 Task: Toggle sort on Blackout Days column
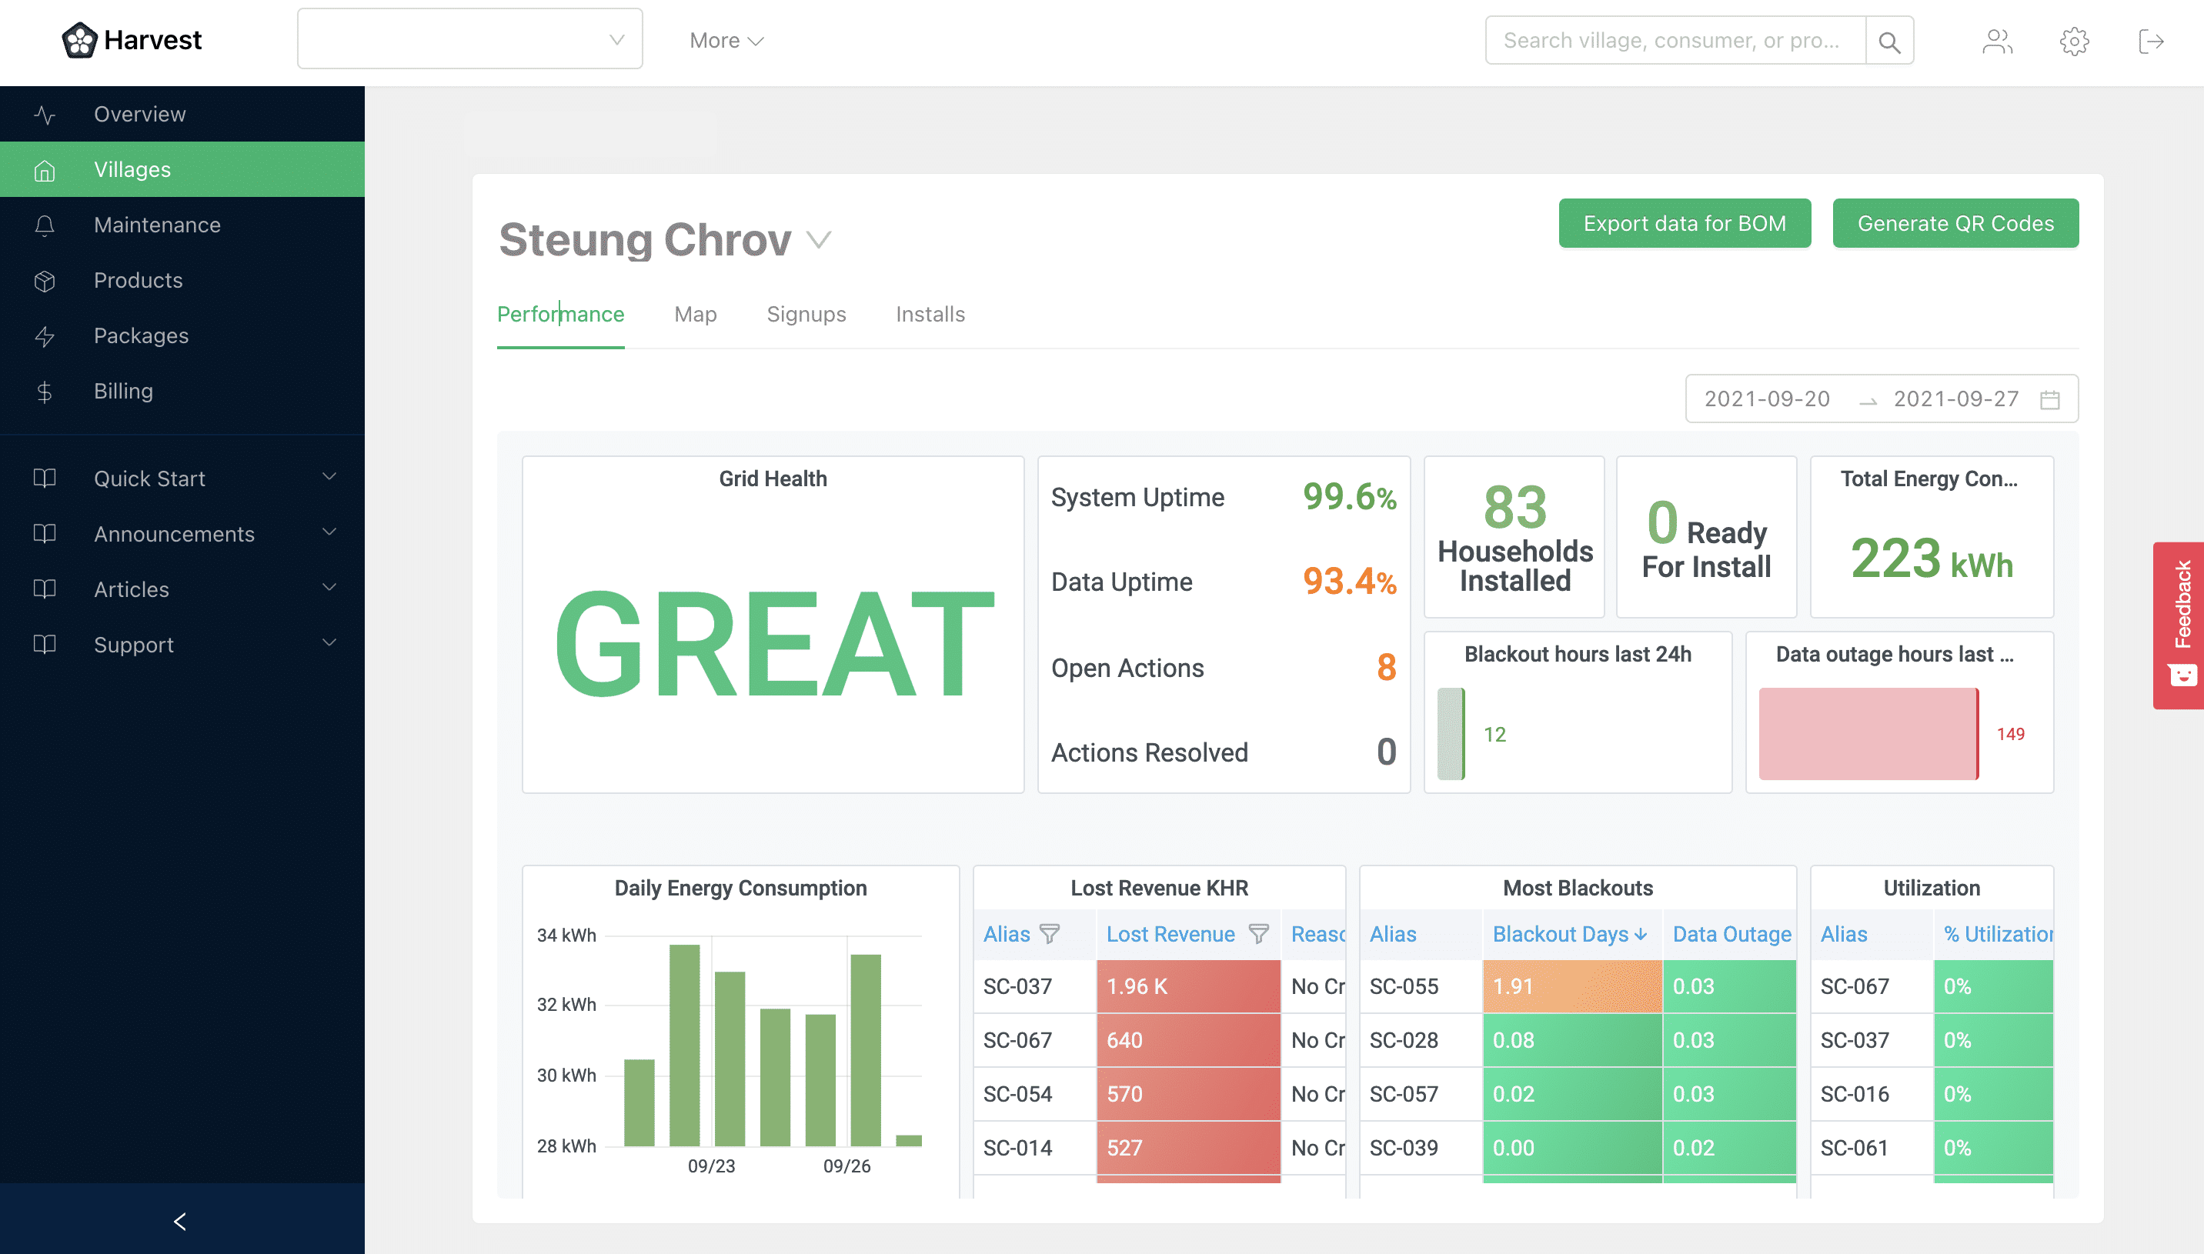pyautogui.click(x=1570, y=935)
